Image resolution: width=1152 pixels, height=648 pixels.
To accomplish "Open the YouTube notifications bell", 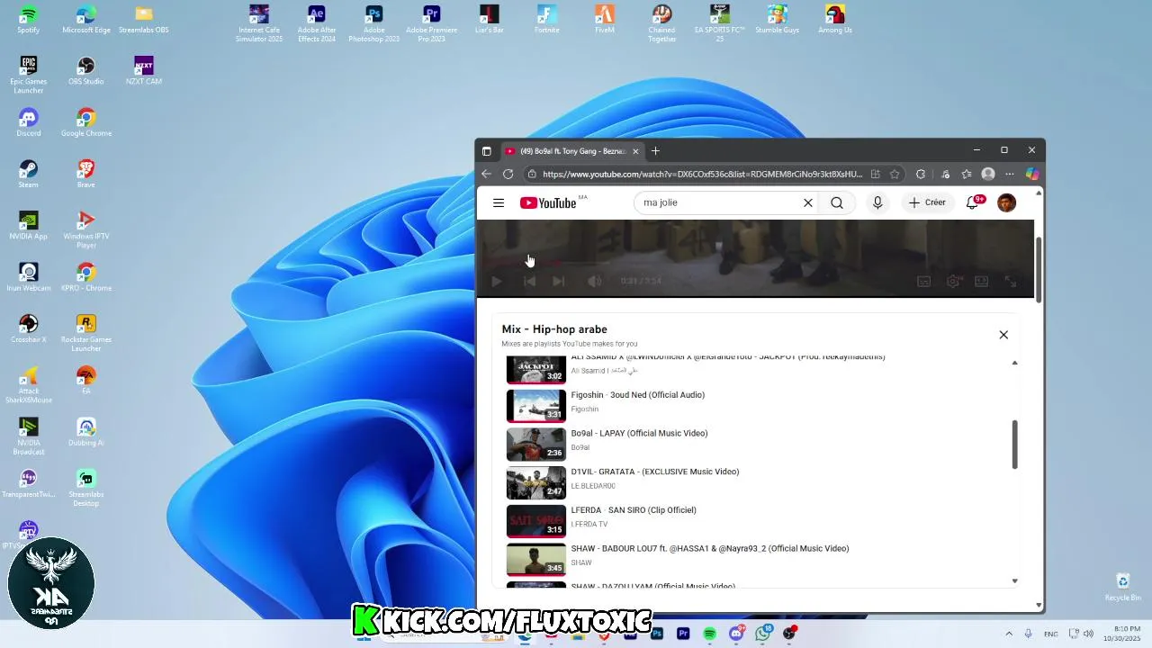I will (972, 202).
